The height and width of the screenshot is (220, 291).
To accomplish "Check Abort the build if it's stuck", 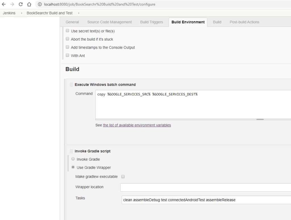I will [68, 39].
